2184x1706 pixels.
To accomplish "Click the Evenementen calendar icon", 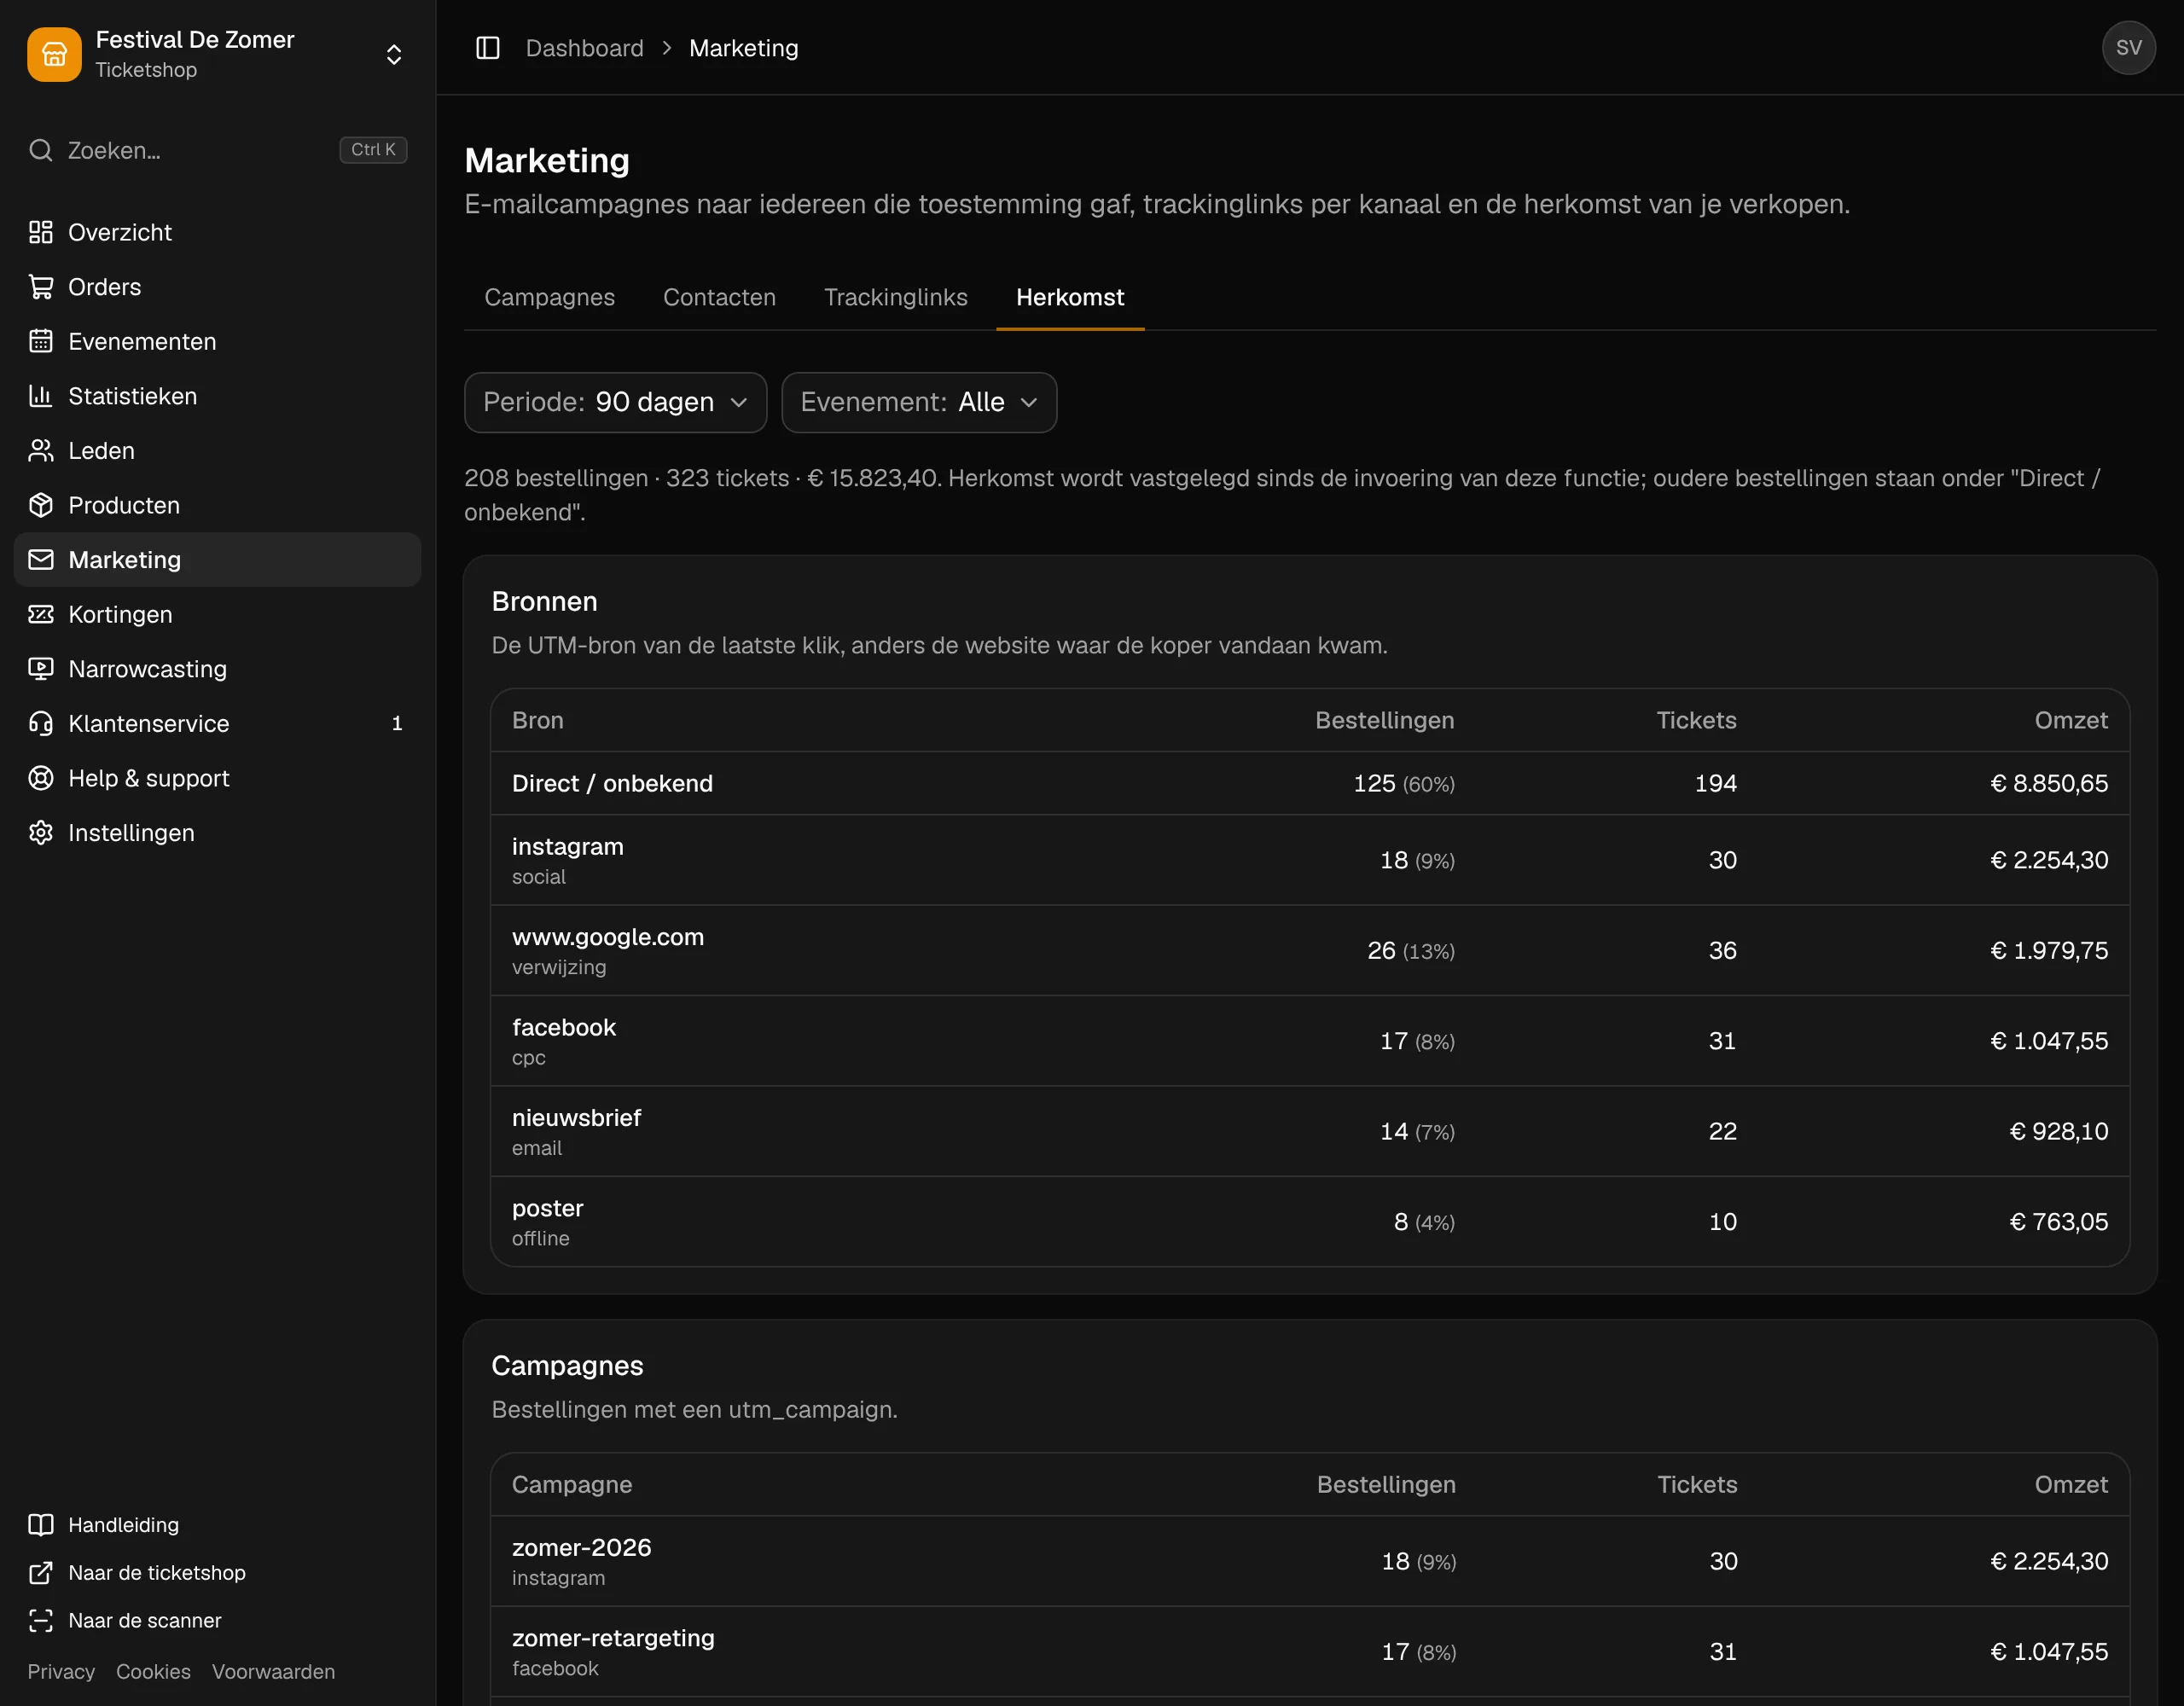I will [x=41, y=341].
